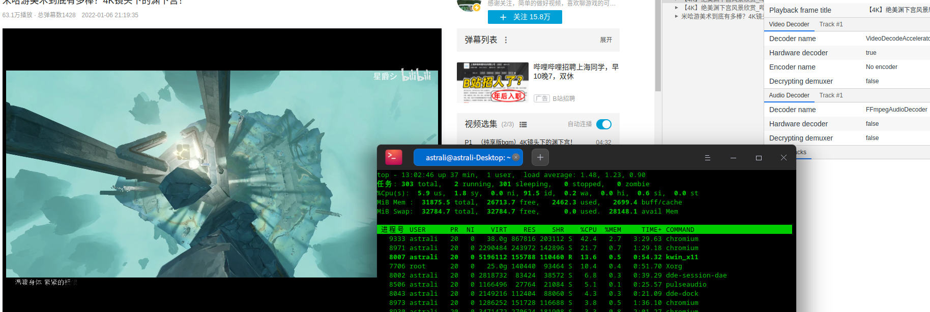Click the webpage vertical scrollbar

click(658, 46)
